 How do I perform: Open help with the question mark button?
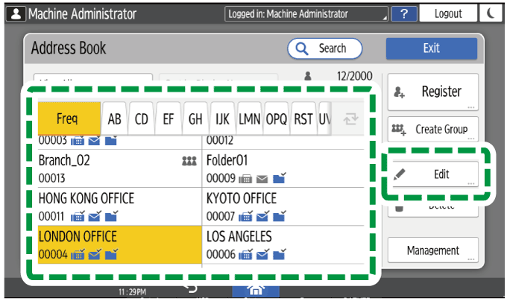pos(404,13)
